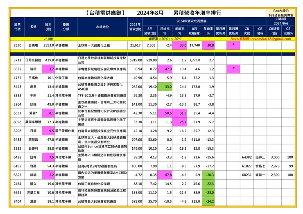Select stock code cell 6532
The width and height of the screenshot is (303, 214).
pos(17,69)
